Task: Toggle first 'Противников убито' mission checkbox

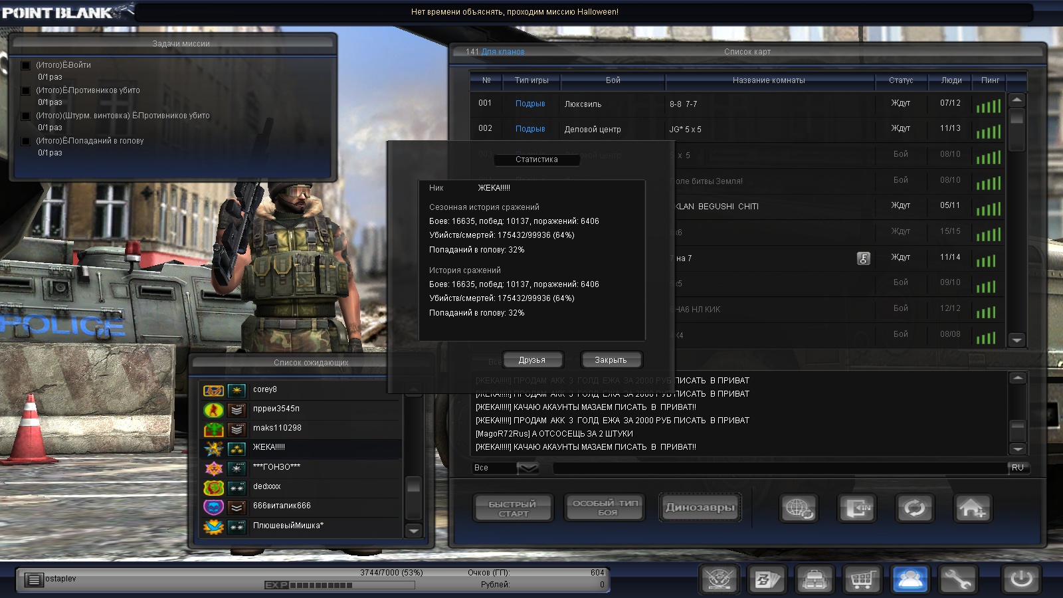Action: pyautogui.click(x=26, y=90)
